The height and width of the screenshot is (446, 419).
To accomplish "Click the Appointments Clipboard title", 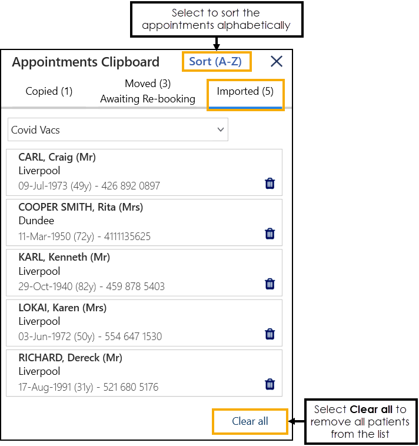I will tap(86, 62).
